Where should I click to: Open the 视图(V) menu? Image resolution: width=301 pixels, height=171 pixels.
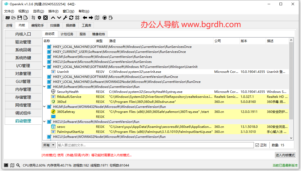pos(24,11)
